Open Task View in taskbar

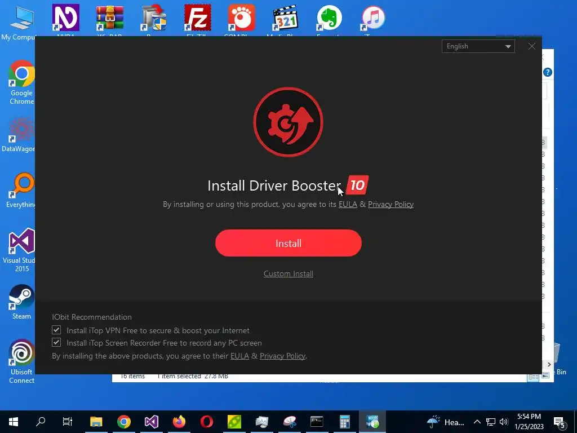[68, 422]
